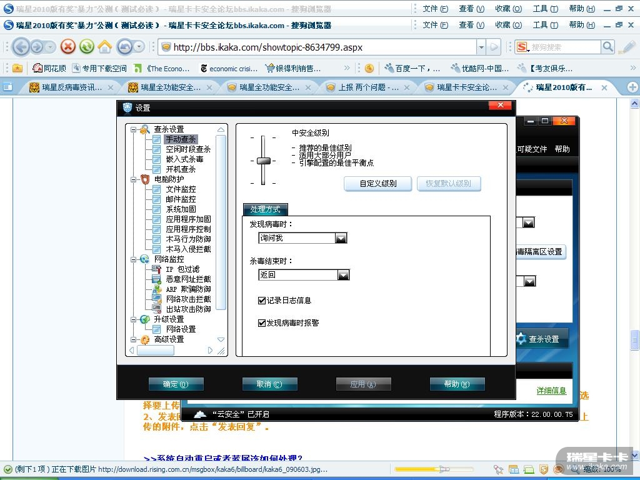Open the 百度一下 bookmark

pyautogui.click(x=412, y=68)
